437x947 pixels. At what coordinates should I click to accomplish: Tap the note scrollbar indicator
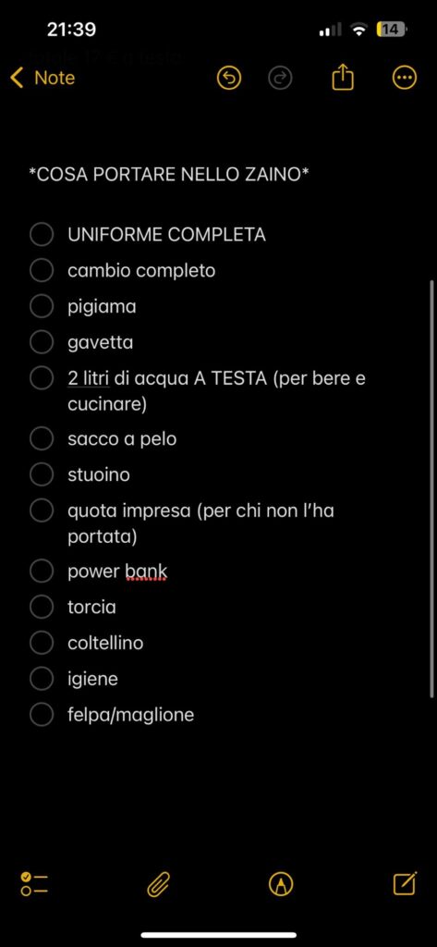tap(431, 489)
